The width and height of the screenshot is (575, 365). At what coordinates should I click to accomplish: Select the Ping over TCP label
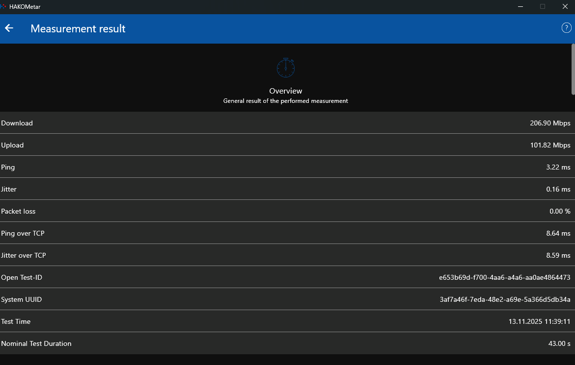(23, 233)
